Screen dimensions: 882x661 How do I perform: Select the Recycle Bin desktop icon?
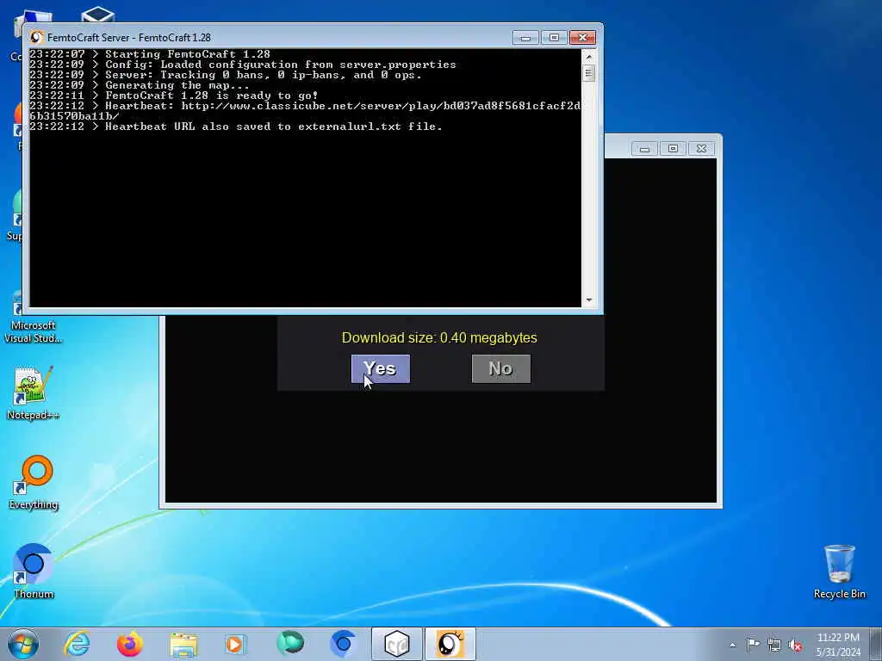click(x=839, y=571)
